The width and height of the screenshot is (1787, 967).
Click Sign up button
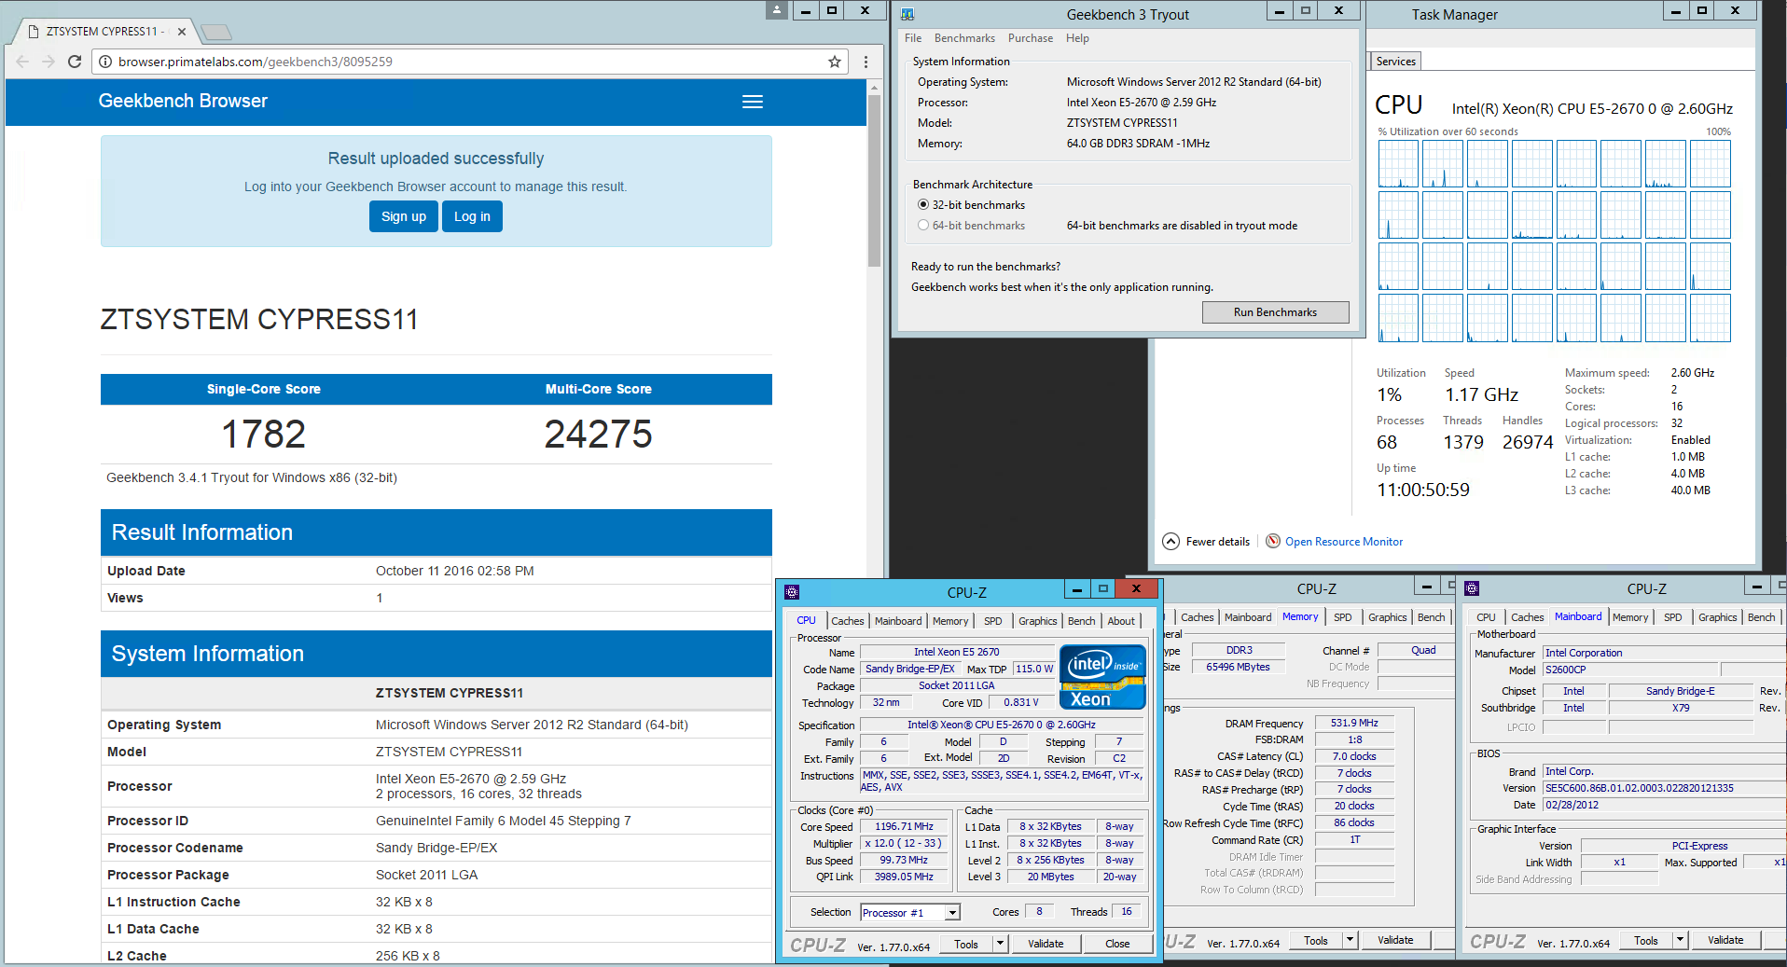(x=404, y=216)
